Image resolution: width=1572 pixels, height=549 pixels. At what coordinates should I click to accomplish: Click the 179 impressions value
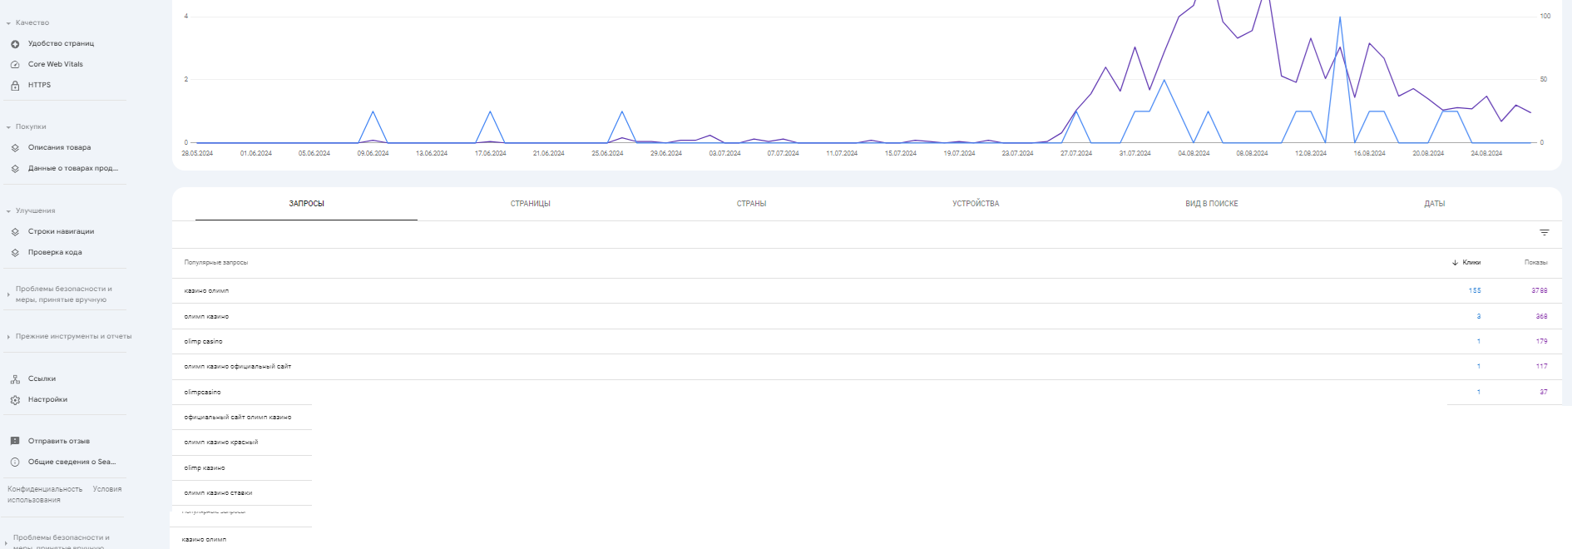pyautogui.click(x=1542, y=342)
